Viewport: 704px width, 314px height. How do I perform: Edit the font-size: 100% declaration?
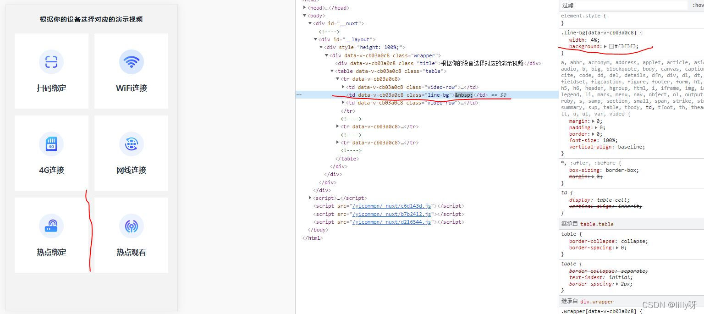[593, 140]
